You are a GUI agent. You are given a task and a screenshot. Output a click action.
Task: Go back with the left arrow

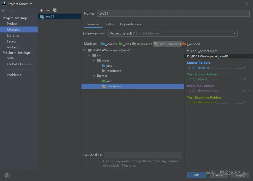click(4, 11)
